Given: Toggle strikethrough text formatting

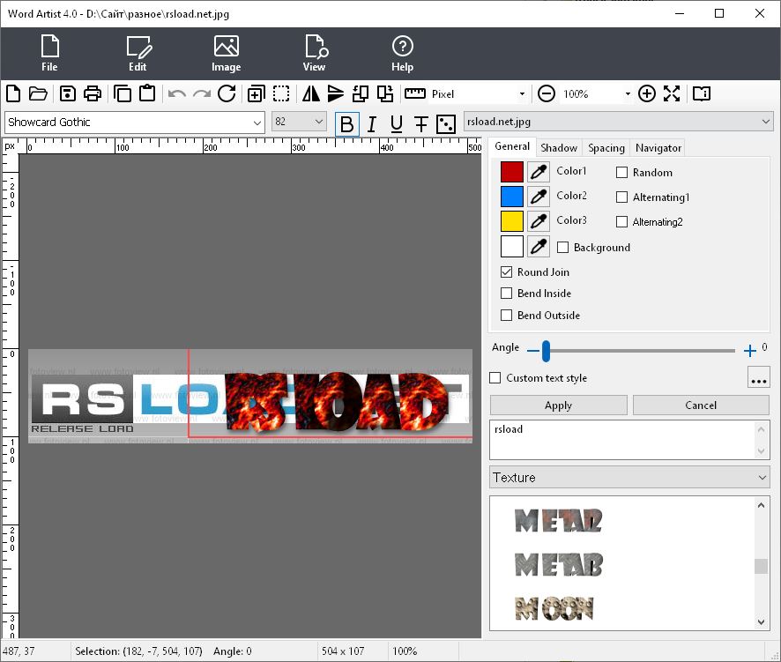Looking at the screenshot, I should pos(421,124).
